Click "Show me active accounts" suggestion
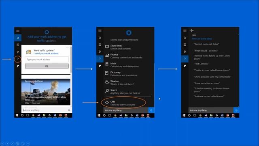The width and height of the screenshot is (259, 146). coord(207,83)
